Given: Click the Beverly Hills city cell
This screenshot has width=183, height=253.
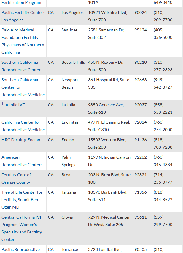Looking at the screenshot, I should (73, 62).
